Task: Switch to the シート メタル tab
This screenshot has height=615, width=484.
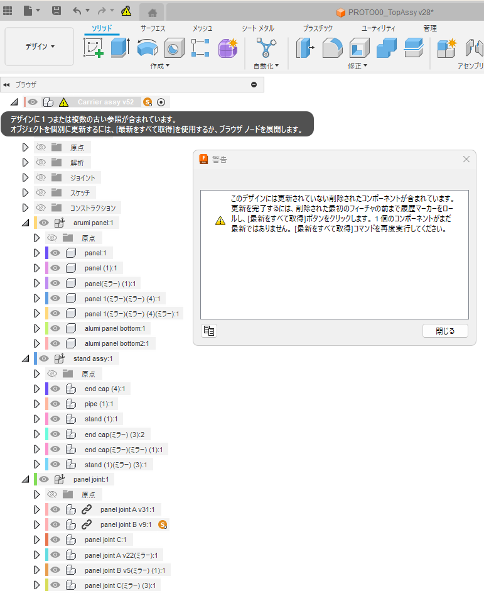Action: coord(257,28)
